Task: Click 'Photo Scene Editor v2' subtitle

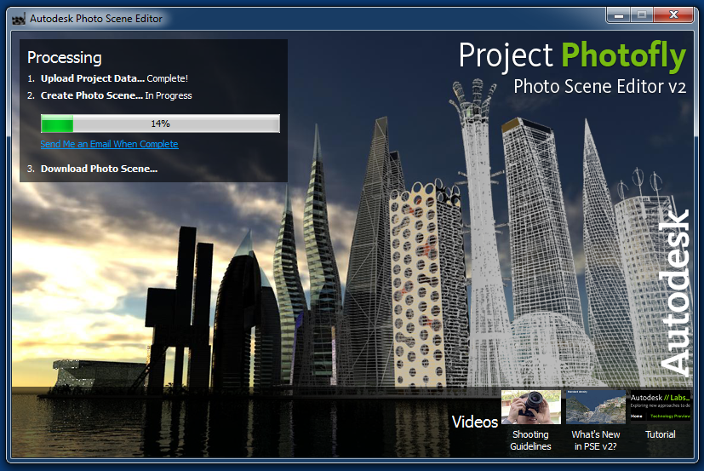Action: pyautogui.click(x=600, y=86)
